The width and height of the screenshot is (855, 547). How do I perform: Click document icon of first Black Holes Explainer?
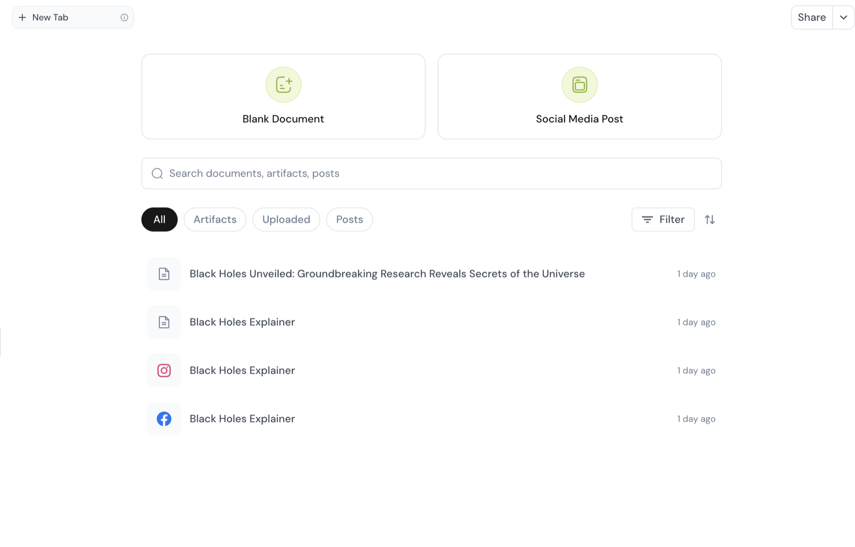tap(164, 322)
